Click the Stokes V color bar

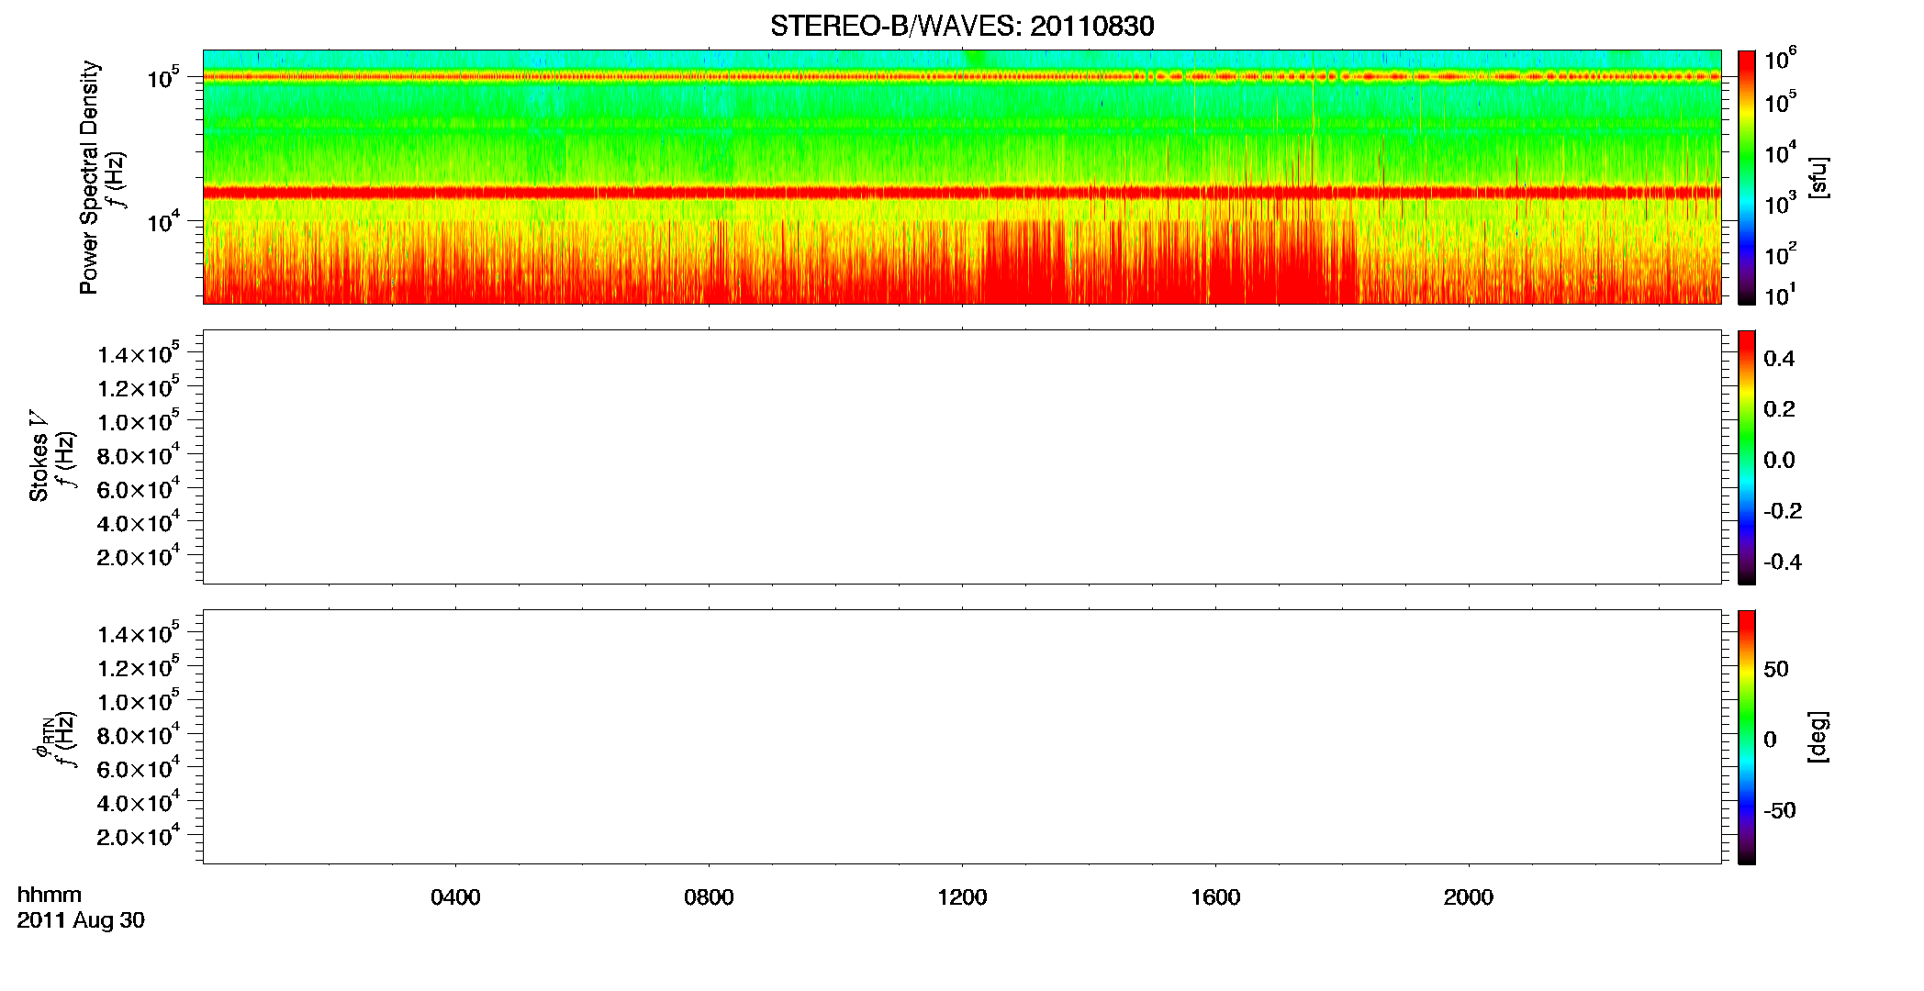pyautogui.click(x=1747, y=457)
